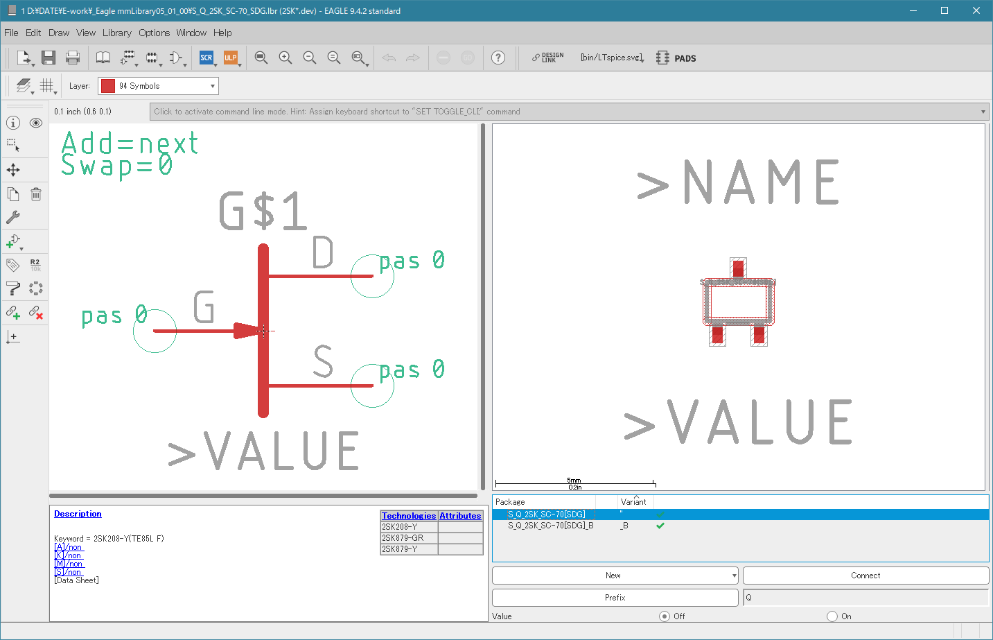Click the Connect button
The width and height of the screenshot is (993, 640).
click(865, 576)
